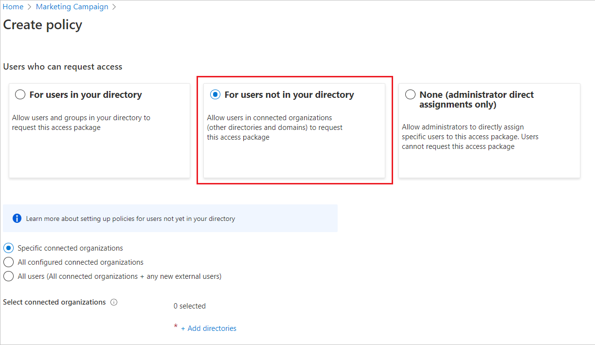Viewport: 595px width, 345px height.
Task: Click the '+ Add directories' link
Action: click(x=209, y=328)
